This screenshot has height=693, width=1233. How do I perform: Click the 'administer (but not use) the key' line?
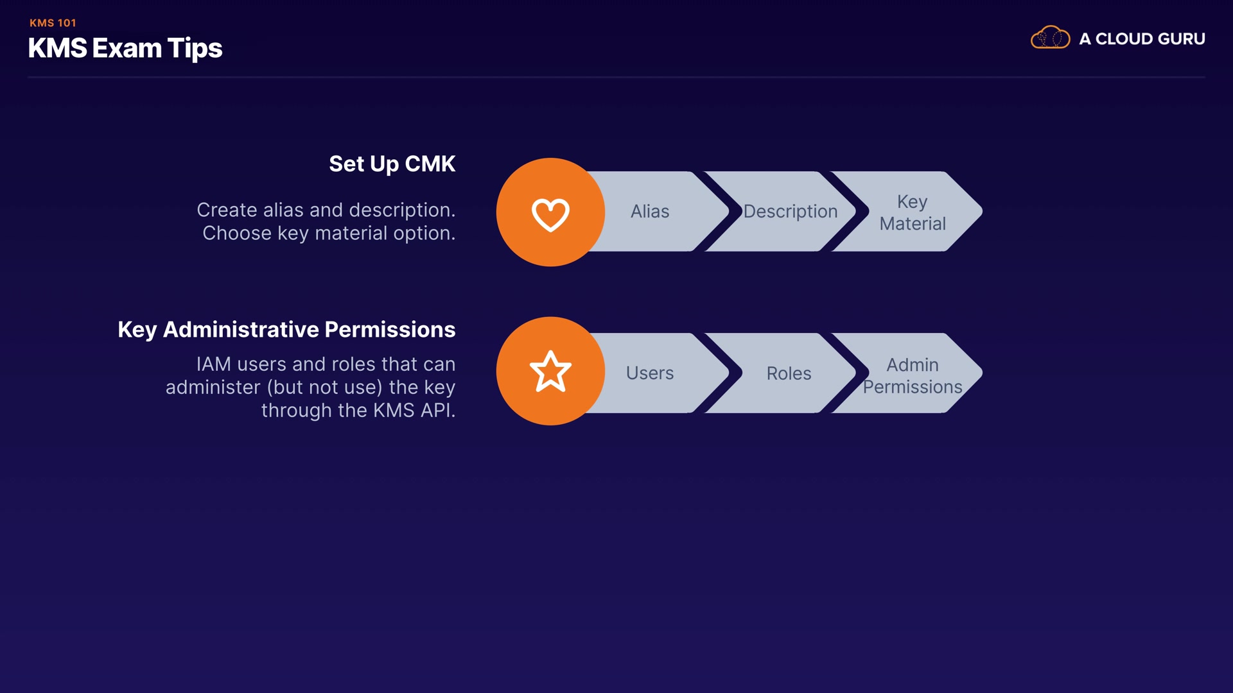[310, 387]
